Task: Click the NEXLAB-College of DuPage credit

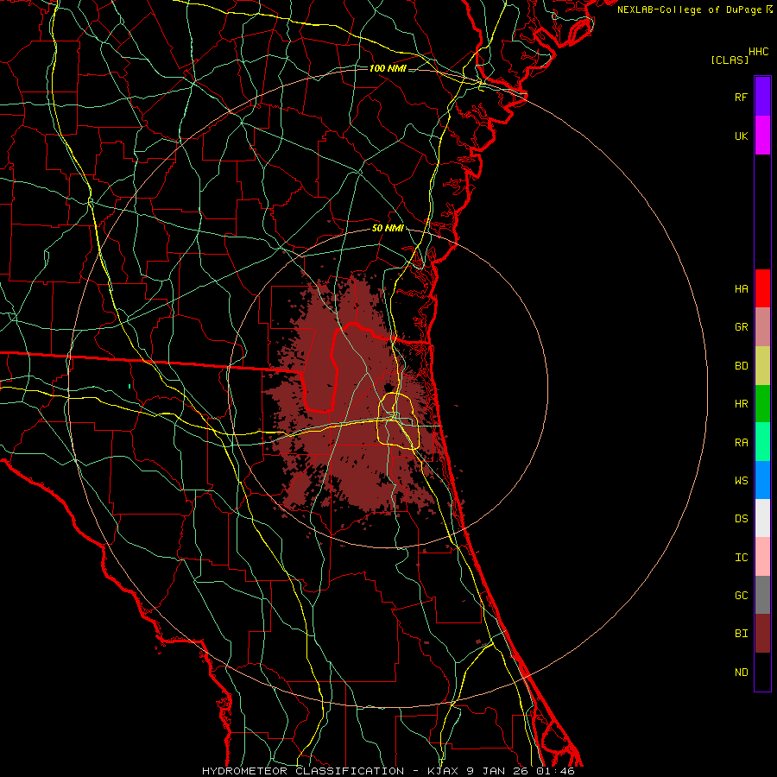Action: click(689, 9)
